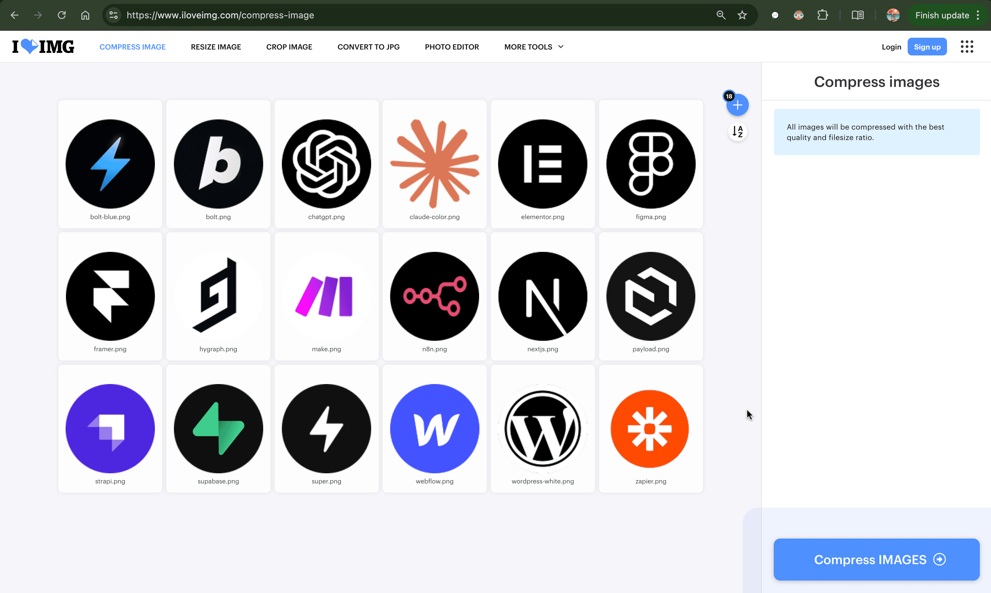Switch to the CONVERT TO JPG tool
991x593 pixels.
368,47
